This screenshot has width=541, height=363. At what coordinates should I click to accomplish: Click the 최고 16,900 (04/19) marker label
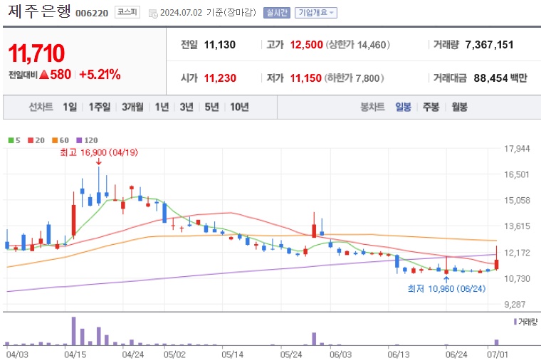tap(99, 152)
